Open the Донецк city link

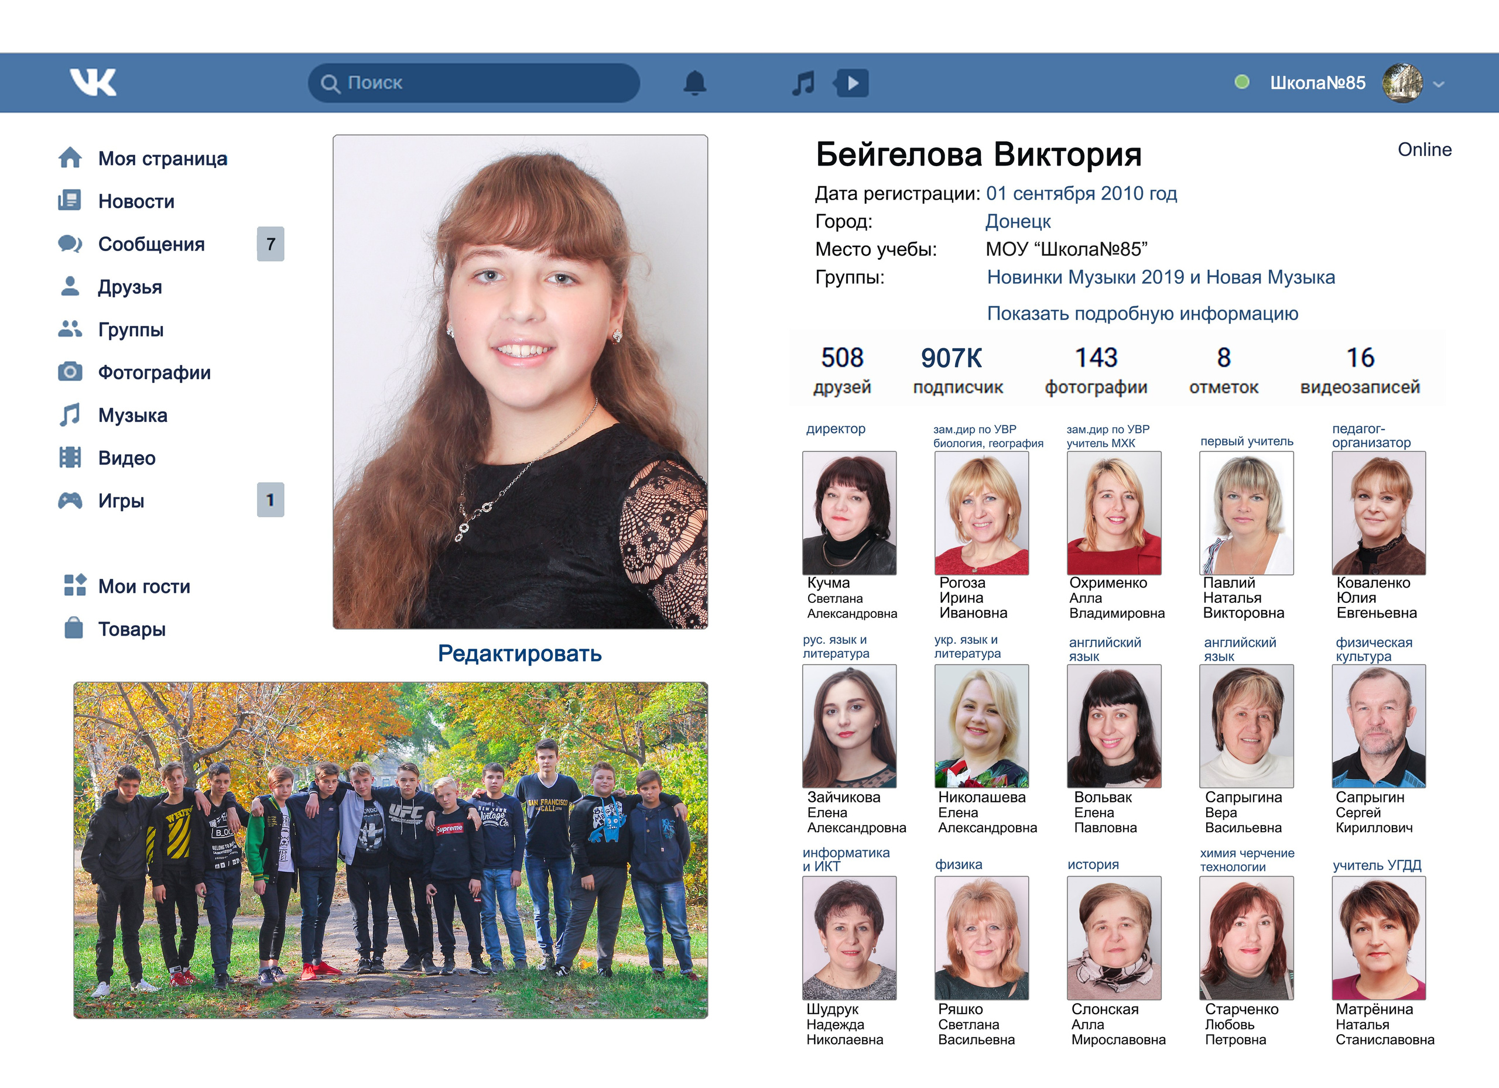point(1017,221)
